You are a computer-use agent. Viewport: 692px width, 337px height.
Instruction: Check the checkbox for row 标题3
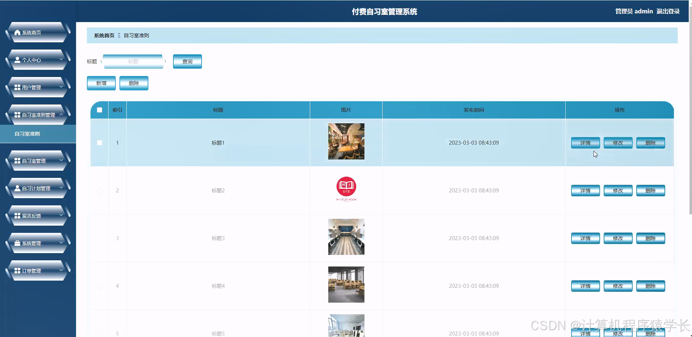100,238
